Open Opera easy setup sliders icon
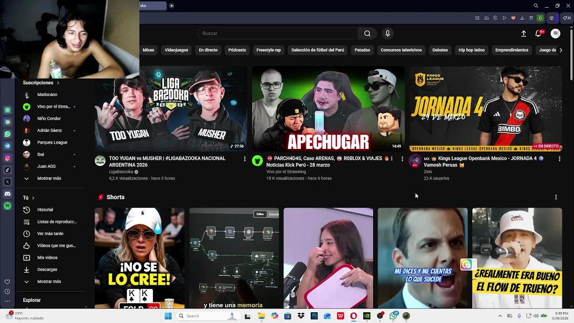The height and width of the screenshot is (323, 574). click(x=531, y=18)
